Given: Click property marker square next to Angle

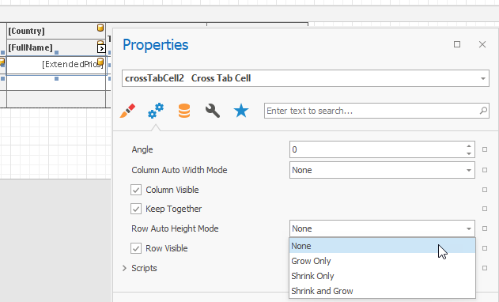Looking at the screenshot, I should [x=485, y=149].
